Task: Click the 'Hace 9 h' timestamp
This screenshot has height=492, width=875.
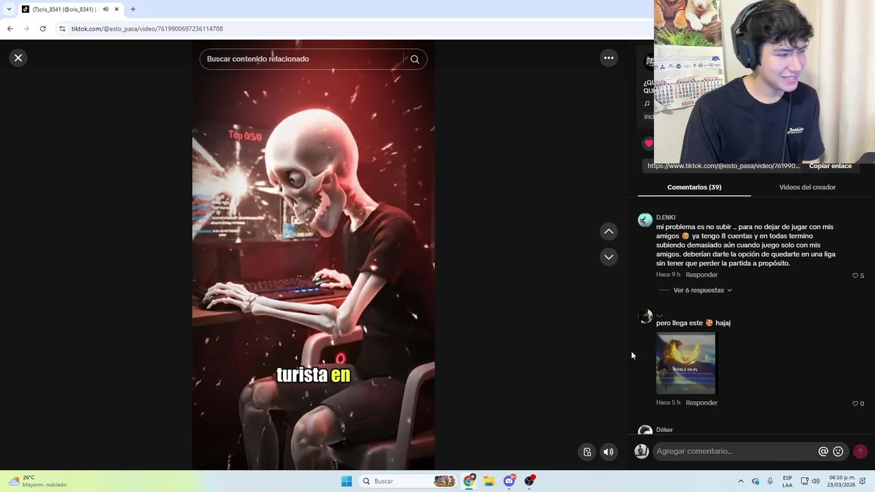Action: pos(669,275)
